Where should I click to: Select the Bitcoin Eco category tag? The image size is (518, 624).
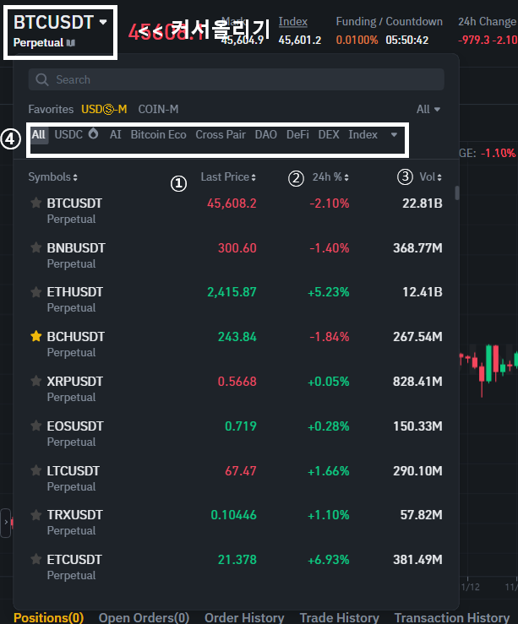159,134
